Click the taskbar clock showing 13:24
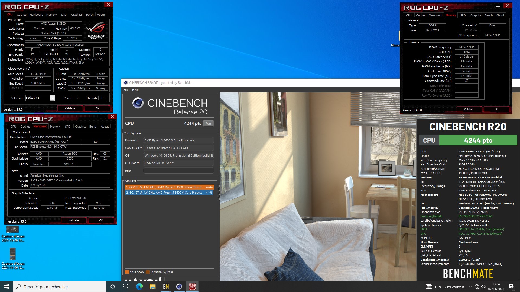 [496, 287]
